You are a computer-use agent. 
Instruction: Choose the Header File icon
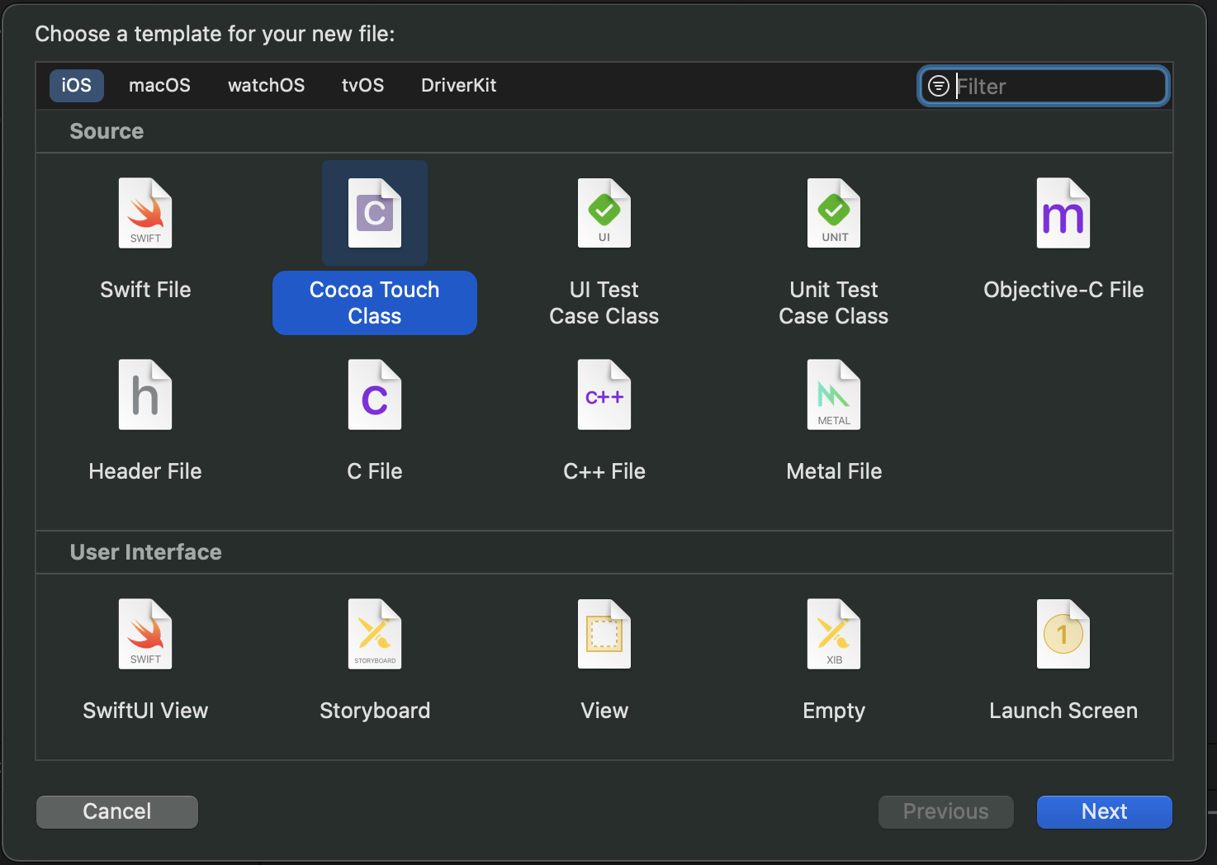pyautogui.click(x=145, y=395)
